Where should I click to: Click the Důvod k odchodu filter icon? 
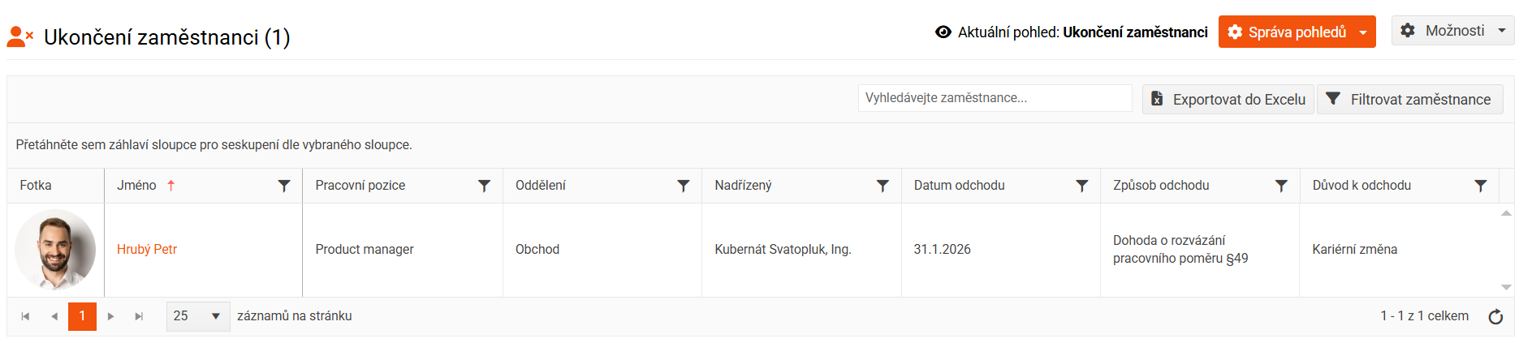[1481, 186]
